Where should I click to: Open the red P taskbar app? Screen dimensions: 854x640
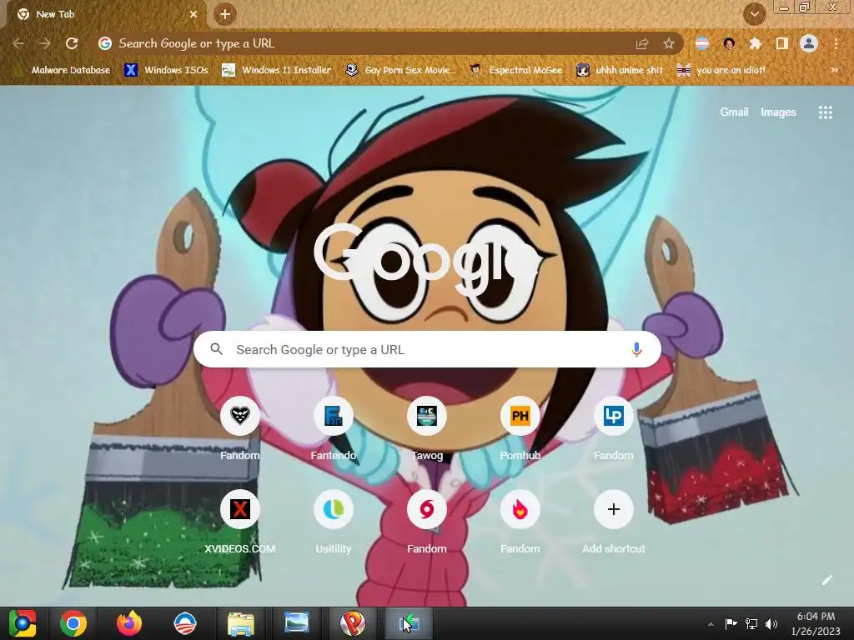tap(353, 623)
